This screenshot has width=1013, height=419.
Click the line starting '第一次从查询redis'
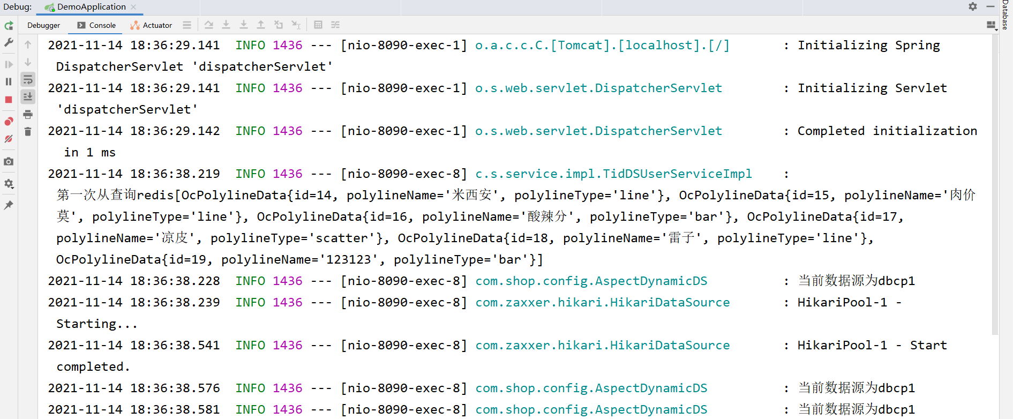516,195
